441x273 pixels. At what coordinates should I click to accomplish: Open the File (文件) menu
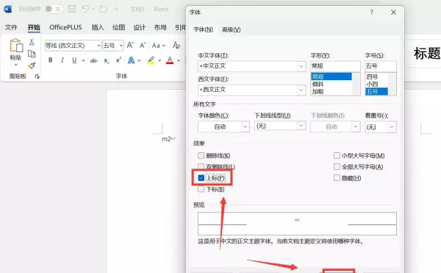(x=11, y=27)
